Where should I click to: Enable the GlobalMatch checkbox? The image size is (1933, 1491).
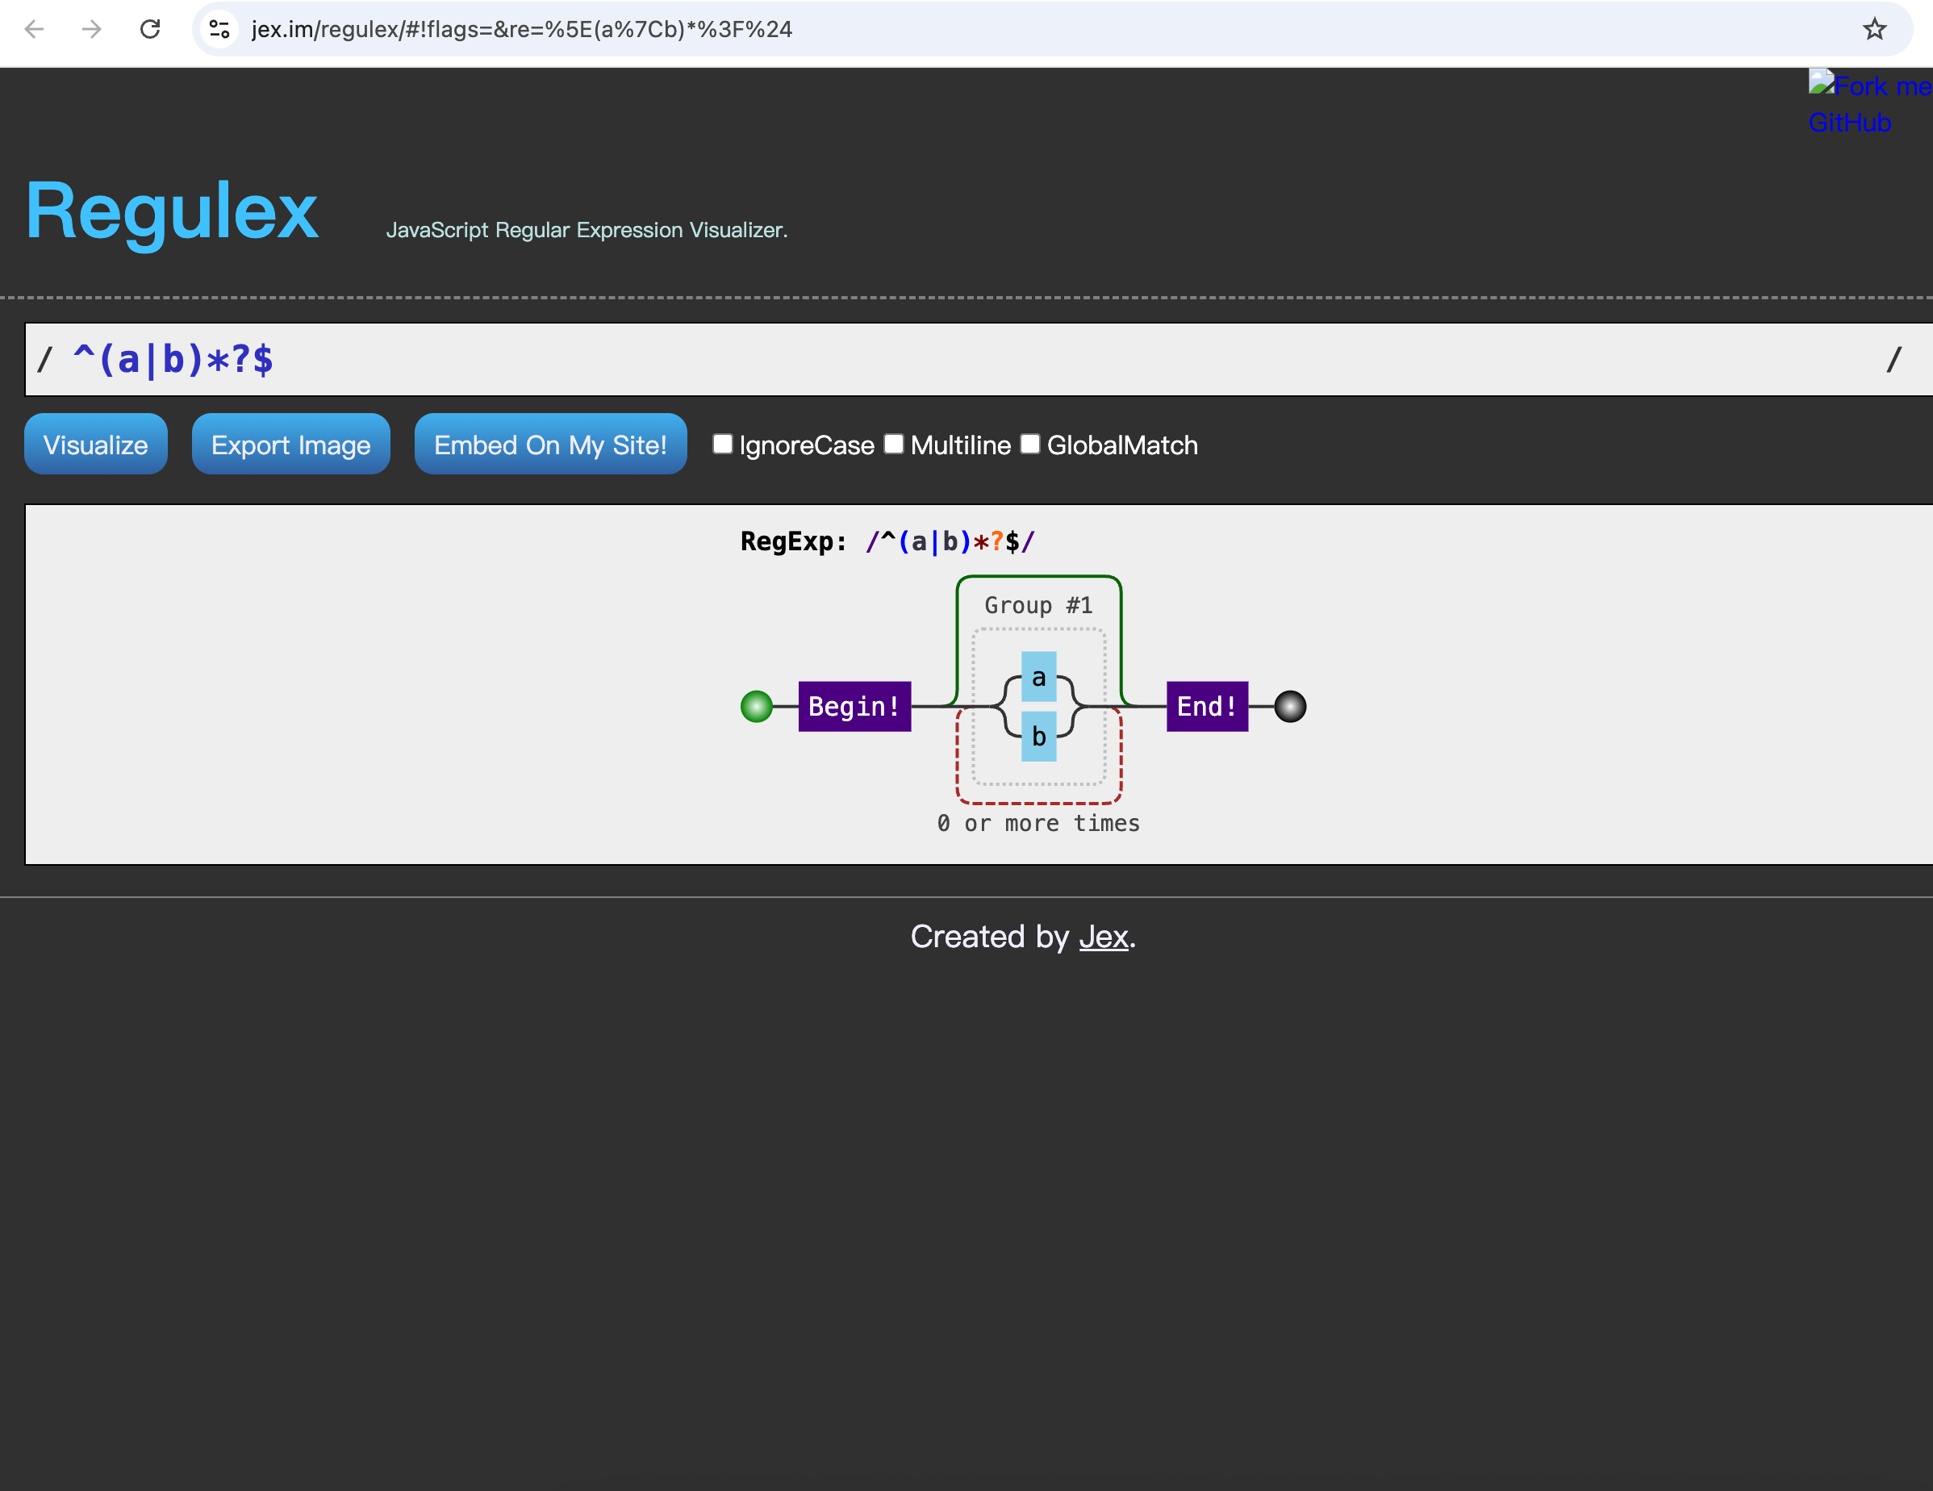[x=1029, y=444]
